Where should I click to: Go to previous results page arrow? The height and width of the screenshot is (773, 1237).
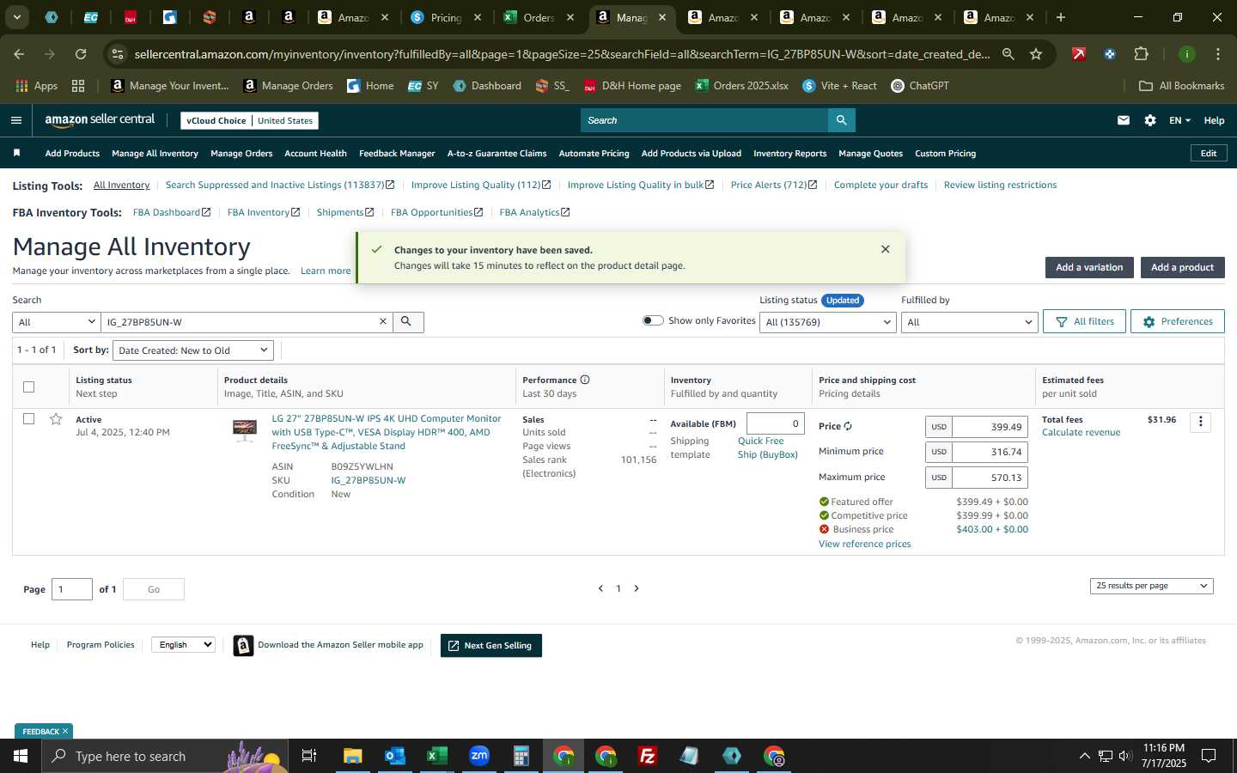point(600,588)
